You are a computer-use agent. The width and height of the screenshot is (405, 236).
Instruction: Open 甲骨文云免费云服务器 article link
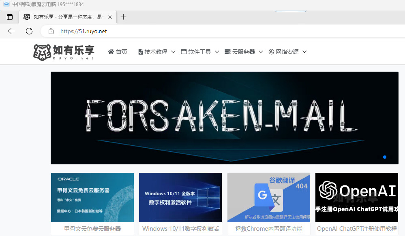(92, 229)
